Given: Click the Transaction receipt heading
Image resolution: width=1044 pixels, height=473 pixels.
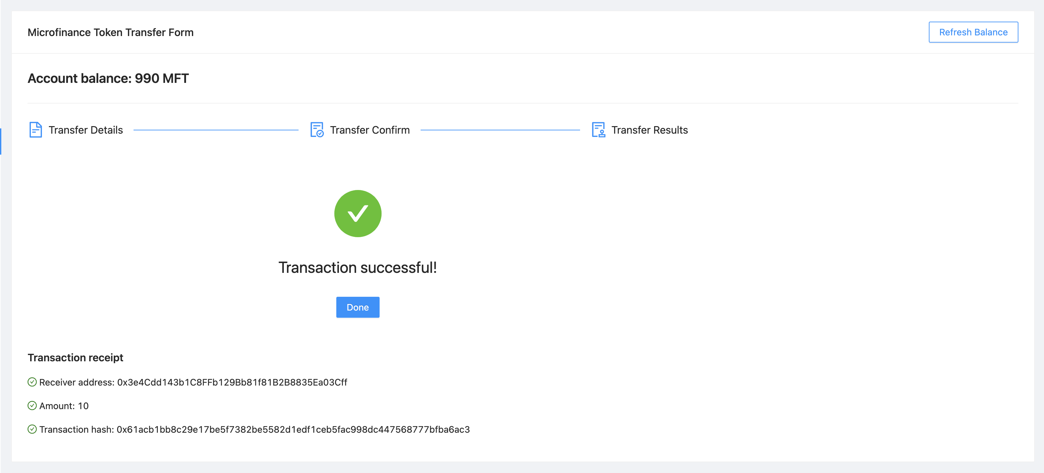Looking at the screenshot, I should (75, 358).
